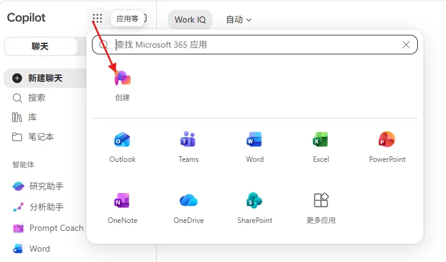Switch to the 聊天 tab
Screen dimensions: 446x262
40,46
